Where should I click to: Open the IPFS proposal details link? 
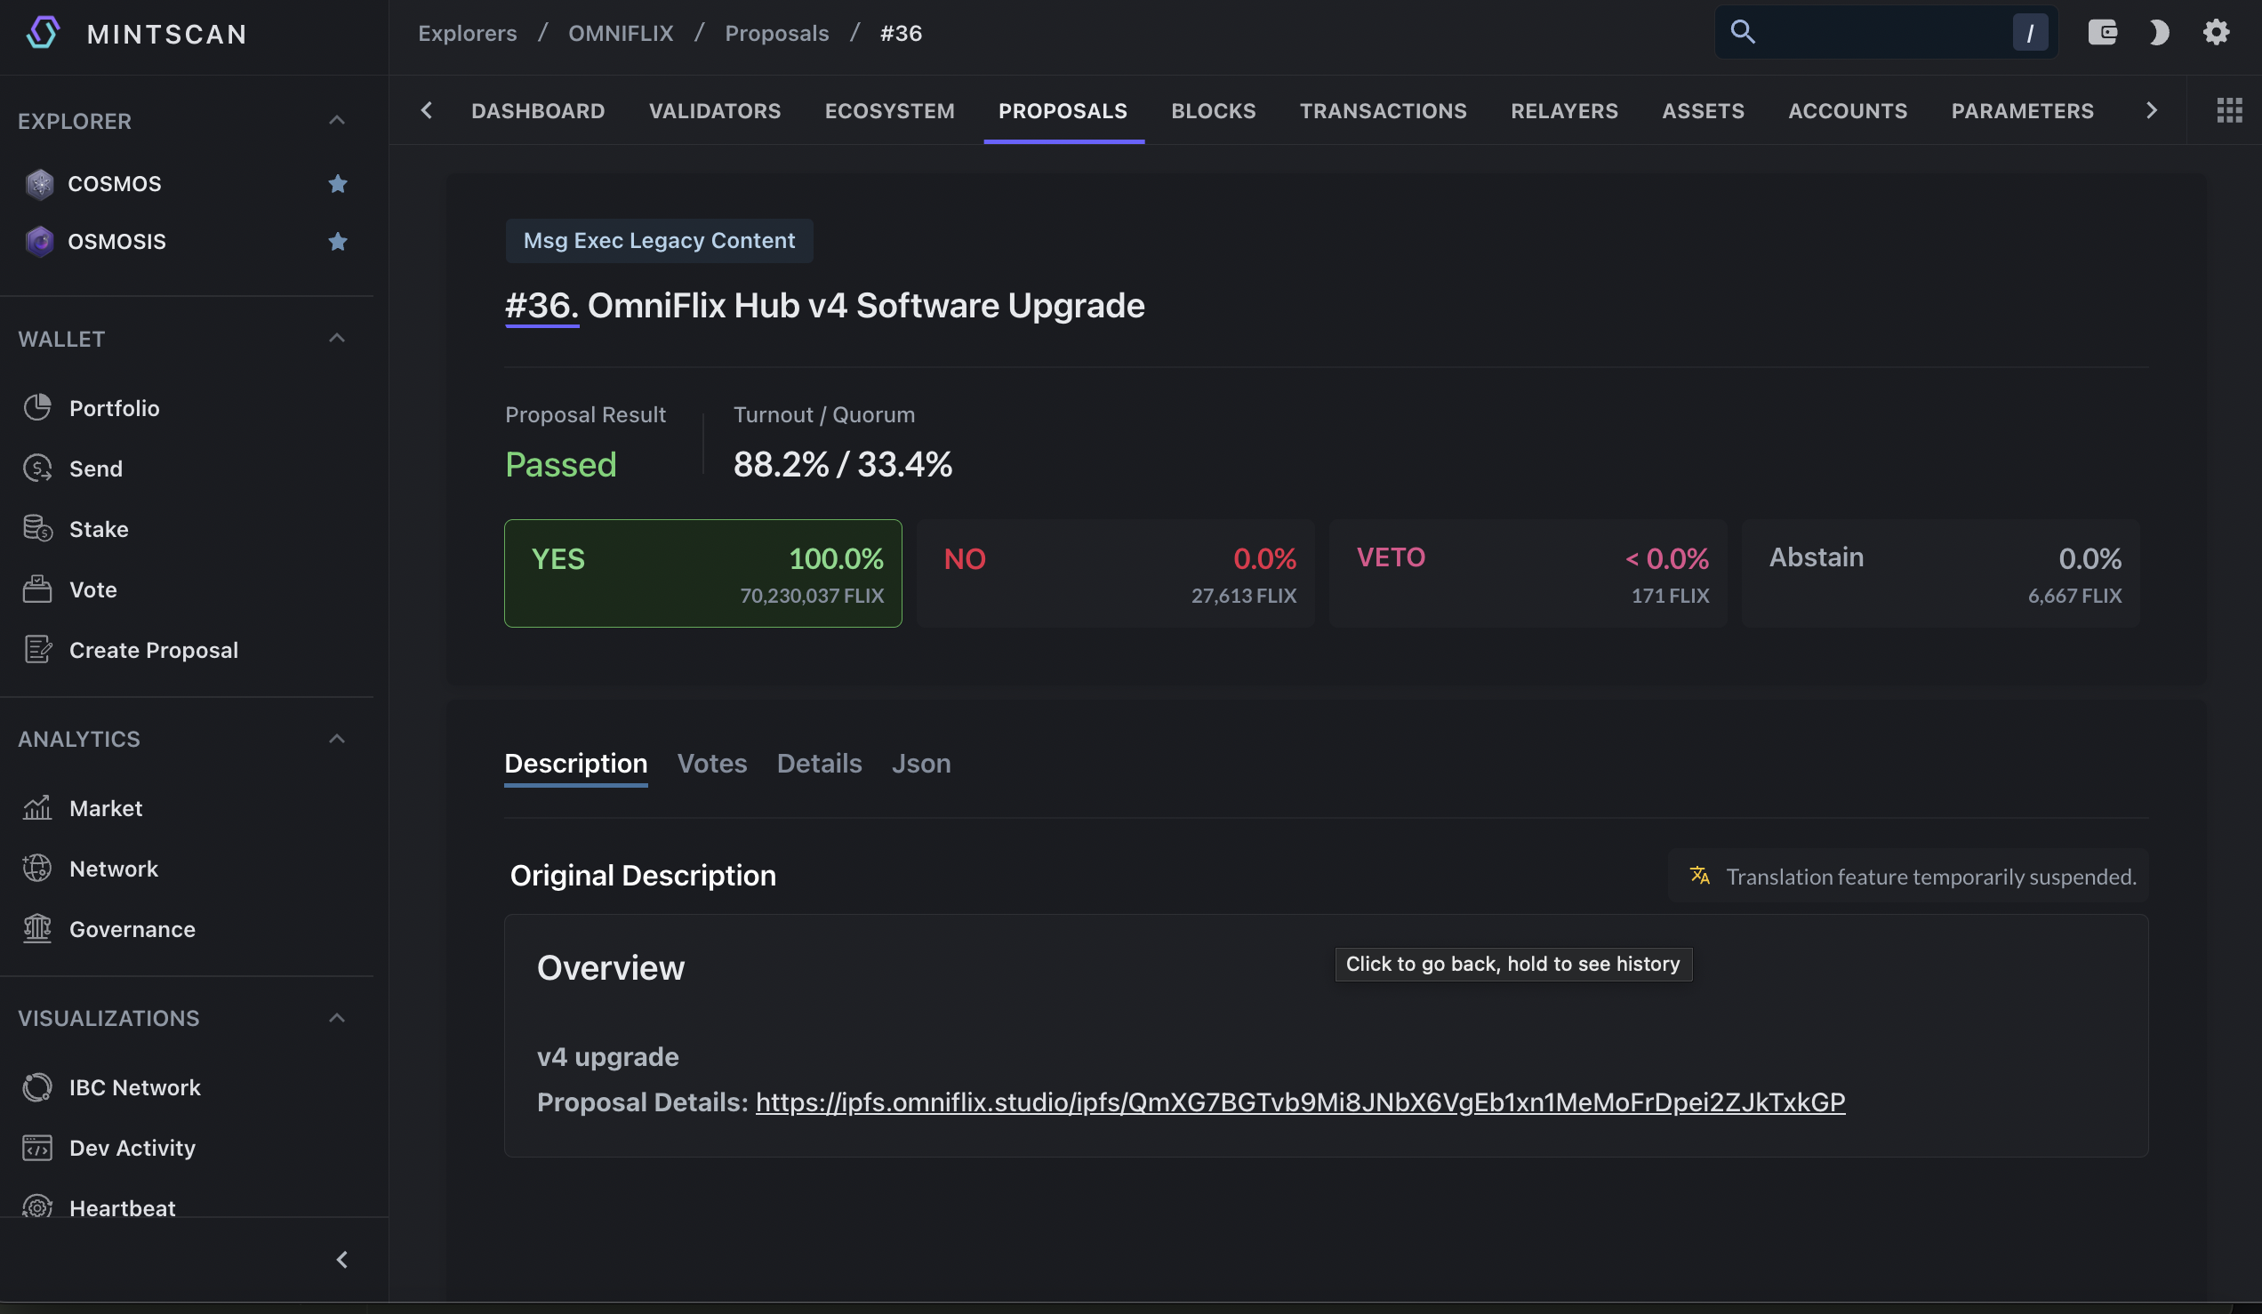pos(1300,1102)
